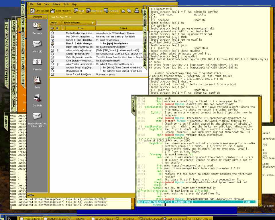
Task: Click the Send / Receive mail icon
Action: [53, 11]
